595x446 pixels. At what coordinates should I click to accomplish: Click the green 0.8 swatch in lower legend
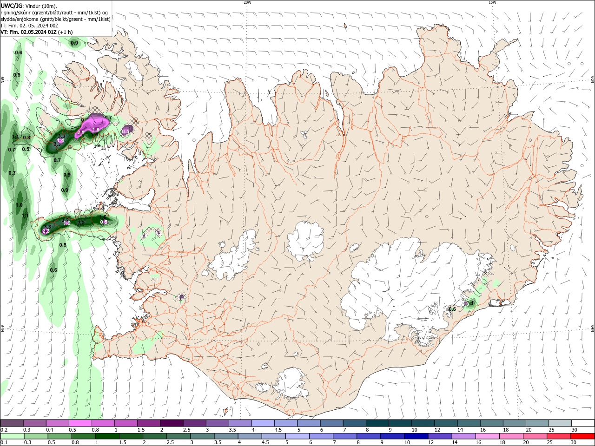[x=83, y=436]
